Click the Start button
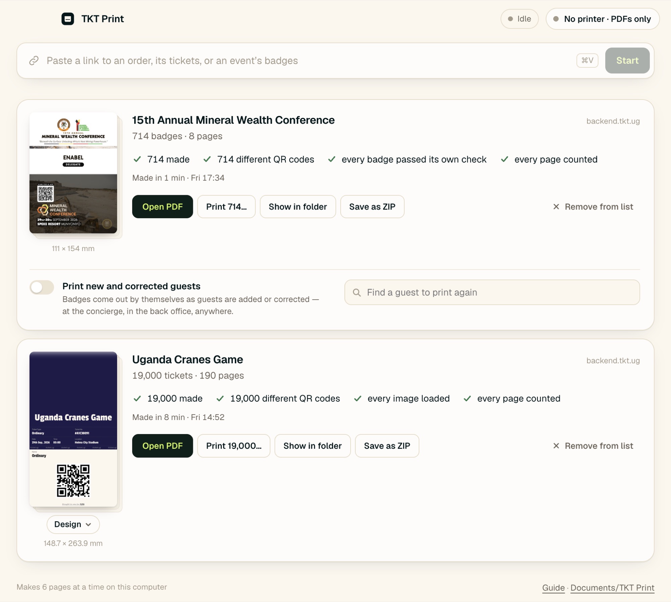The height and width of the screenshot is (602, 671). (627, 60)
